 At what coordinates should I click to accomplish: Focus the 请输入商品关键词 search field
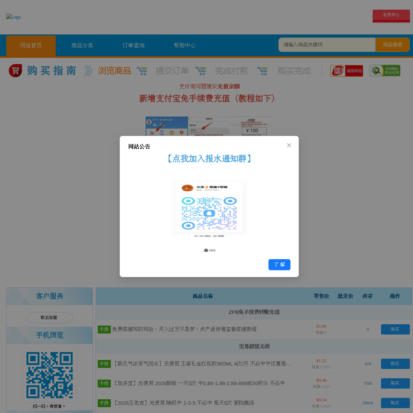[327, 45]
